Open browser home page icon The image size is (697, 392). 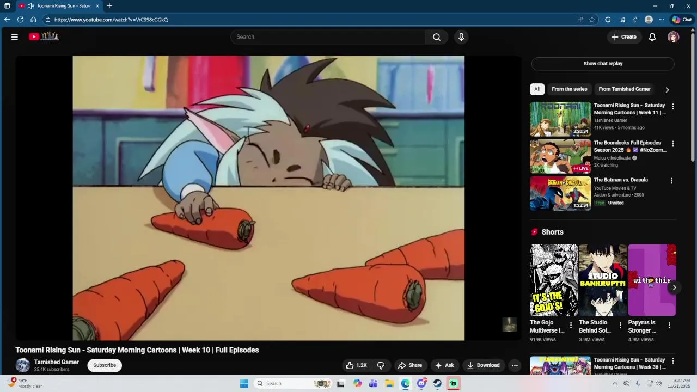pyautogui.click(x=33, y=20)
